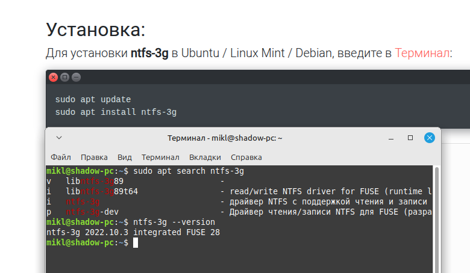The image size is (470, 273).
Task: Click the terminal title bar text
Action: coord(225,138)
